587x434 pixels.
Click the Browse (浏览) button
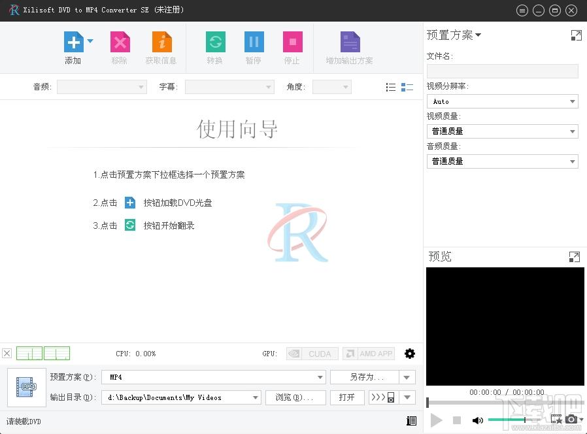tap(295, 397)
